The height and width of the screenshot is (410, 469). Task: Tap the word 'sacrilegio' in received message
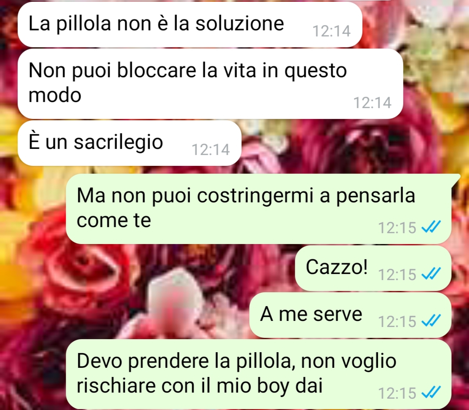pos(119,142)
